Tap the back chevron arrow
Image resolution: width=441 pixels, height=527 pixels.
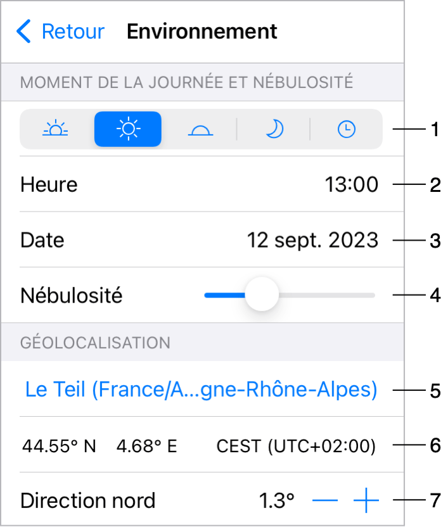click(23, 31)
